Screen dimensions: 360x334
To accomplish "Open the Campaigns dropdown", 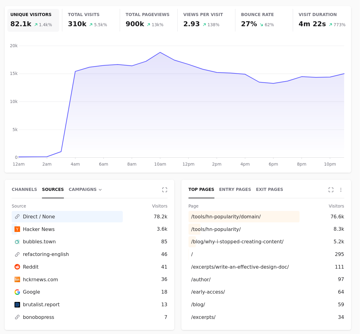I will point(85,189).
